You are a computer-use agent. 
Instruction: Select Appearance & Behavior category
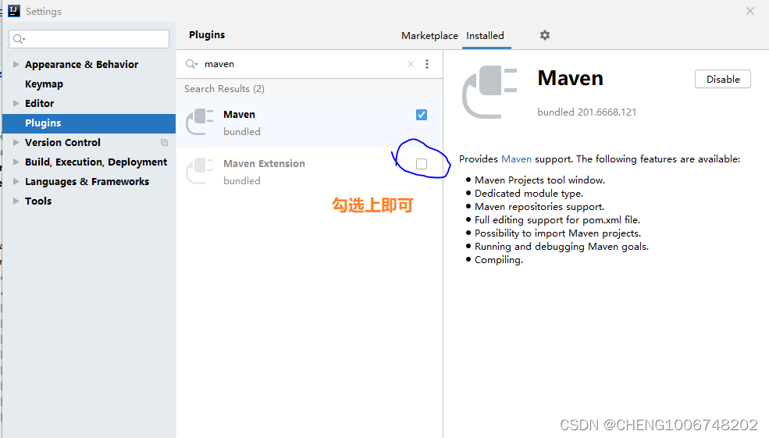coord(81,64)
